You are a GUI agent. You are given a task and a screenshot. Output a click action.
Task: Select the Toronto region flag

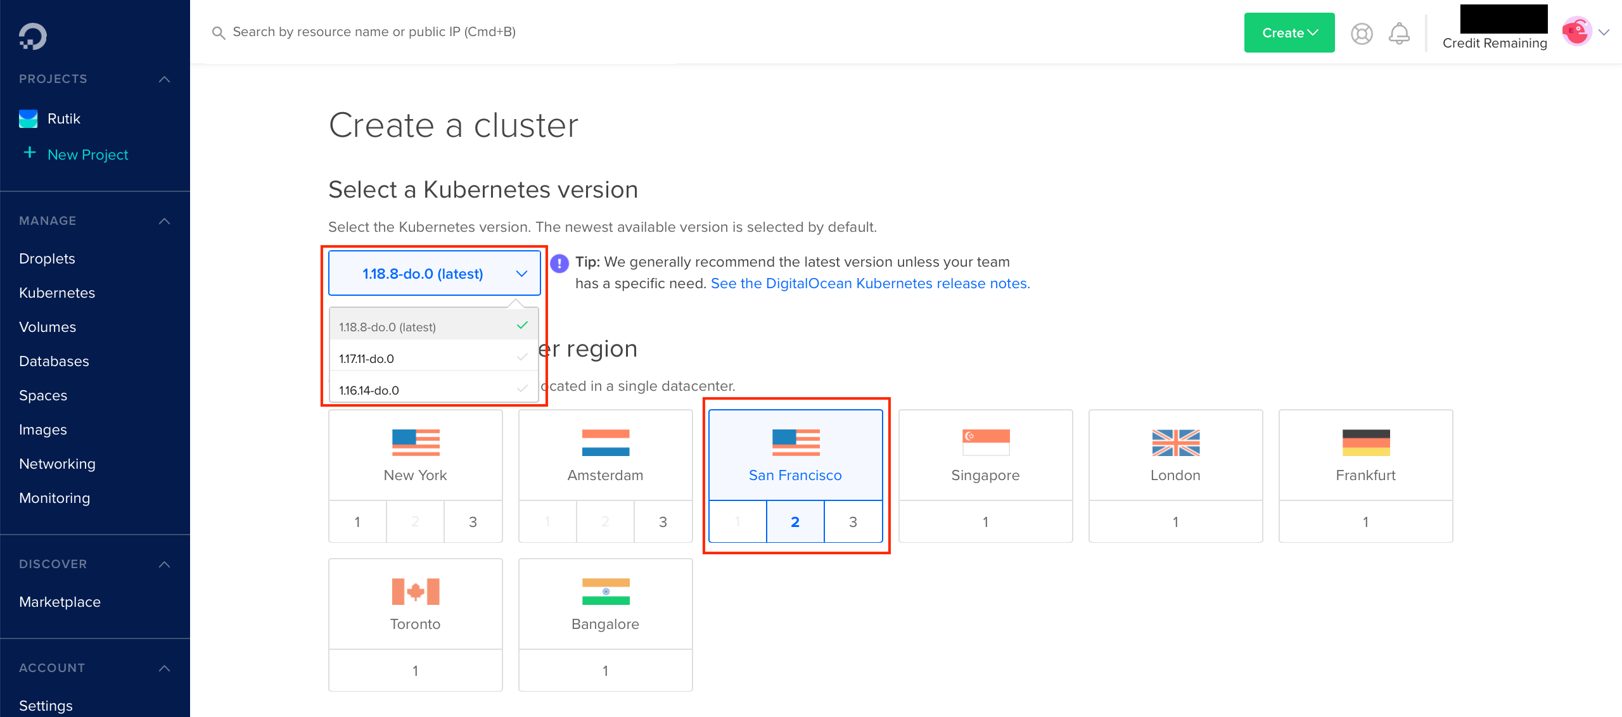pyautogui.click(x=415, y=592)
